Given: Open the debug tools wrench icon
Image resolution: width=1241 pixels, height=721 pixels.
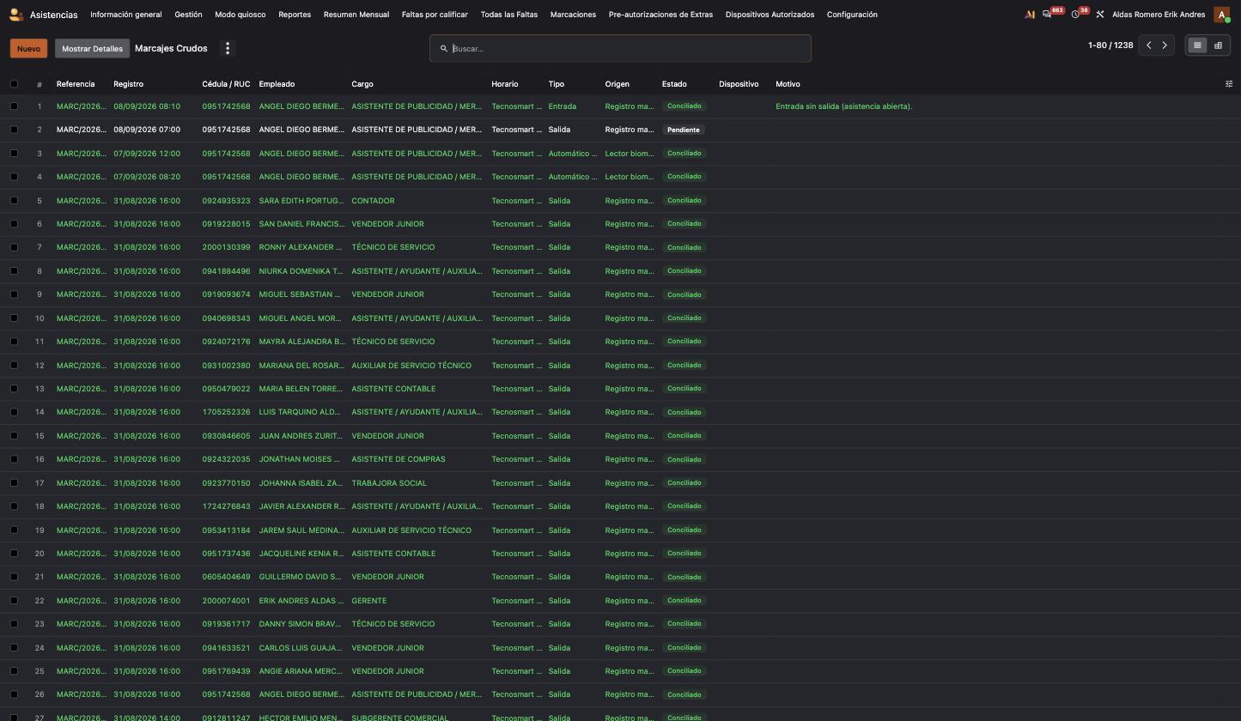Looking at the screenshot, I should (x=1099, y=15).
